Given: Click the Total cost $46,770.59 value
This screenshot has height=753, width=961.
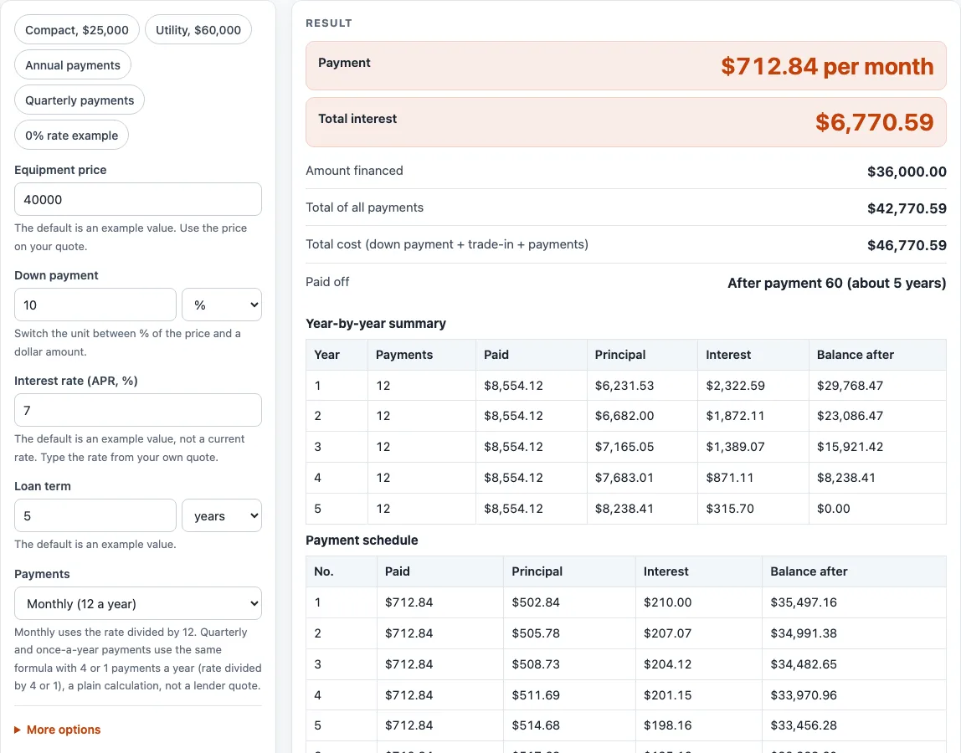Looking at the screenshot, I should pos(907,245).
